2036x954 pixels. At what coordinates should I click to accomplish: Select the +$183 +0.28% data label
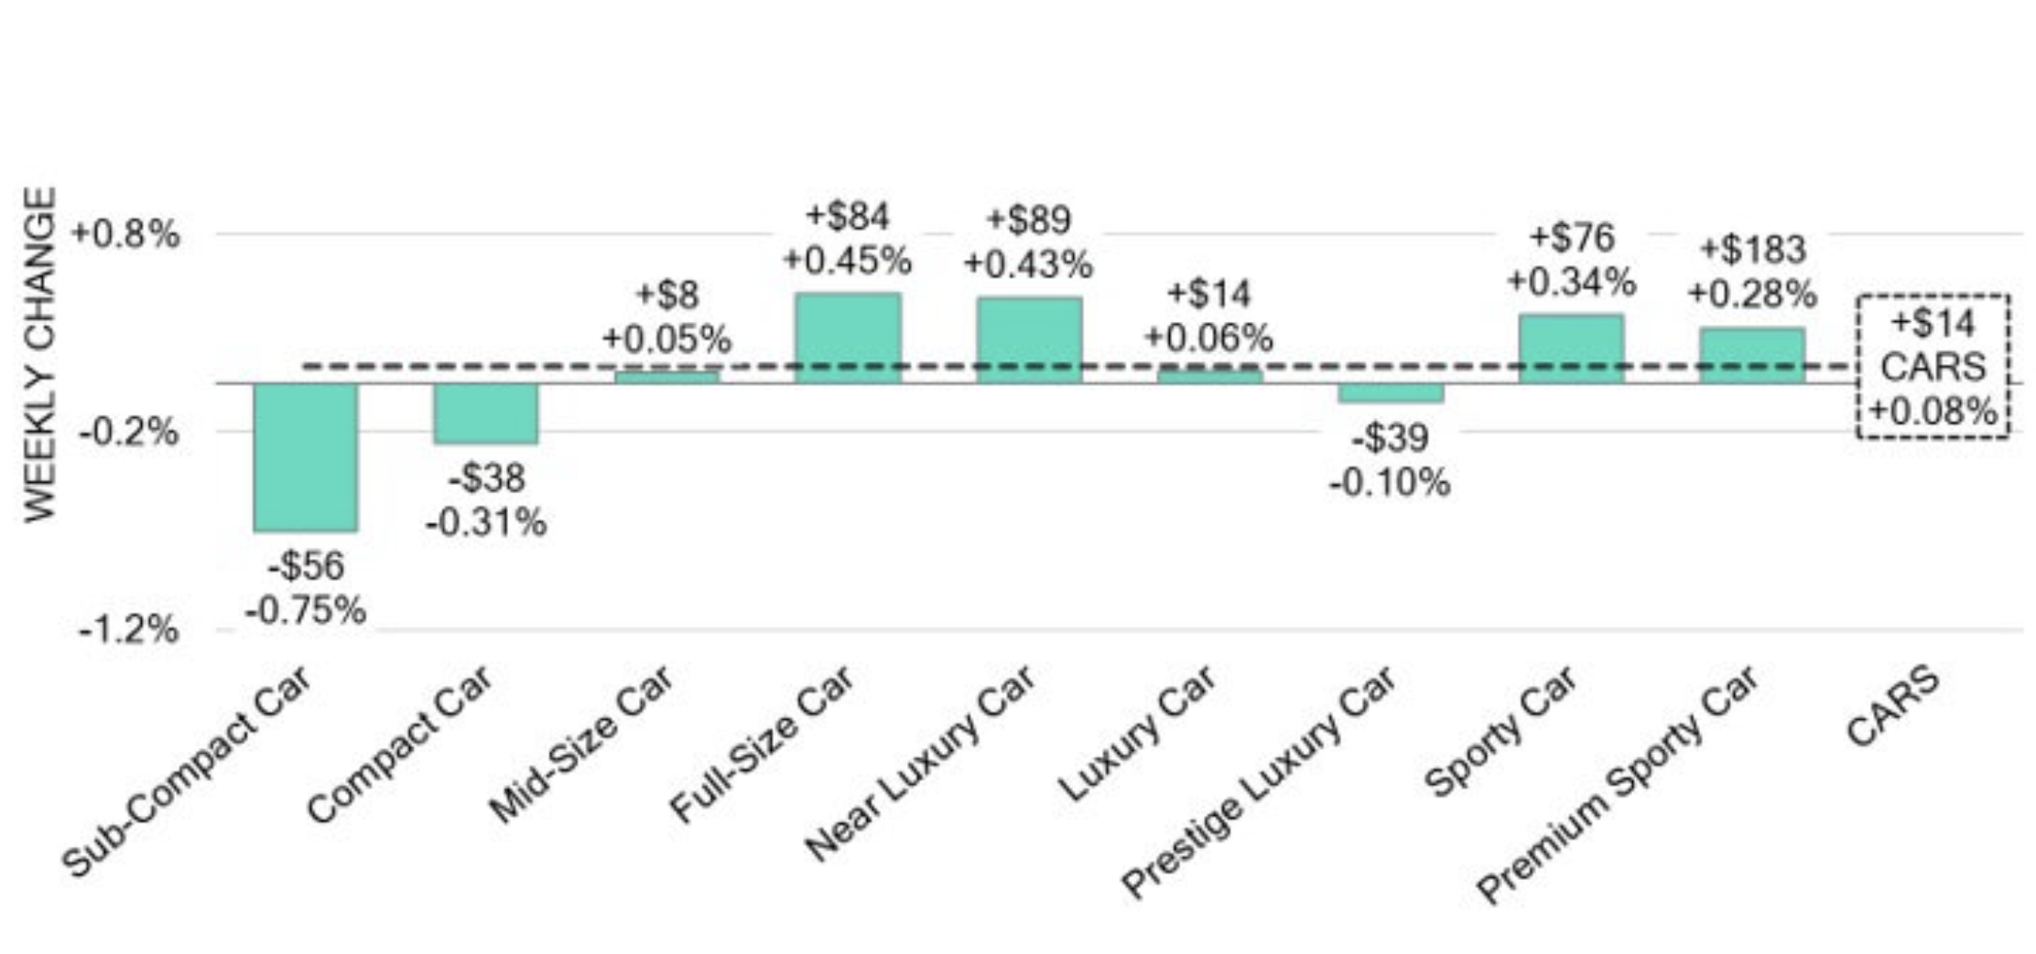pyautogui.click(x=1752, y=272)
